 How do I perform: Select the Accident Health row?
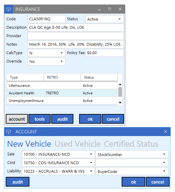pos(62,93)
